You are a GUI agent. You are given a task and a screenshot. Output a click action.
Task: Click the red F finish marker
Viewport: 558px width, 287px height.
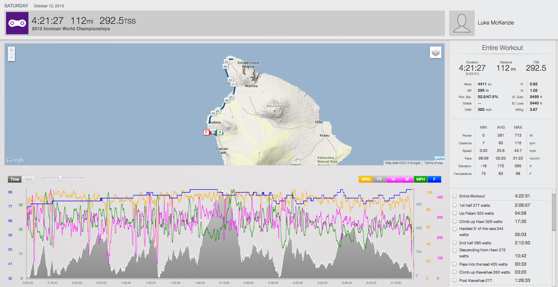pyautogui.click(x=206, y=132)
